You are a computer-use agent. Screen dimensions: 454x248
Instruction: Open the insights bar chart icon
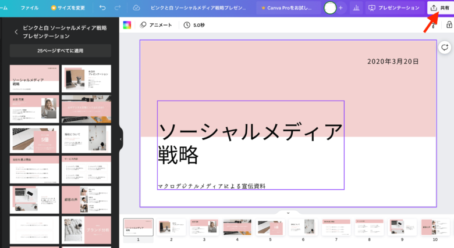tap(356, 8)
